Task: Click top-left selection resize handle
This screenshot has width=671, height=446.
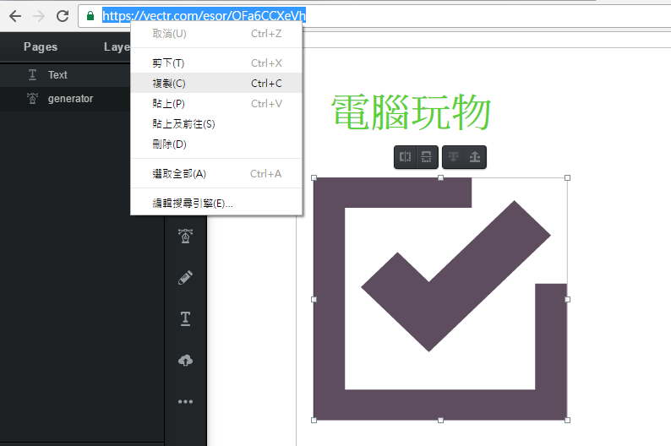Action: click(314, 178)
